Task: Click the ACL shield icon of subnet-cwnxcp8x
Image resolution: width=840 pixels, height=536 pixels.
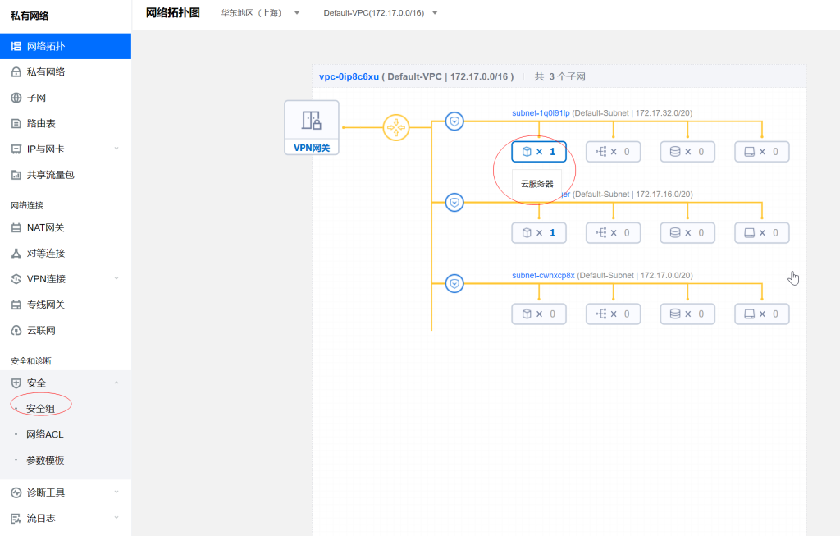Action: 454,283
